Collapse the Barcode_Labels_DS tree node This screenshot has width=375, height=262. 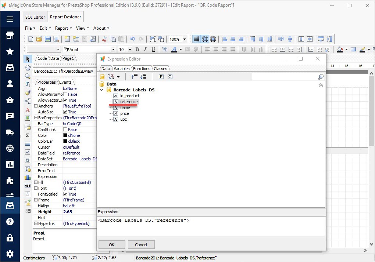(101, 90)
